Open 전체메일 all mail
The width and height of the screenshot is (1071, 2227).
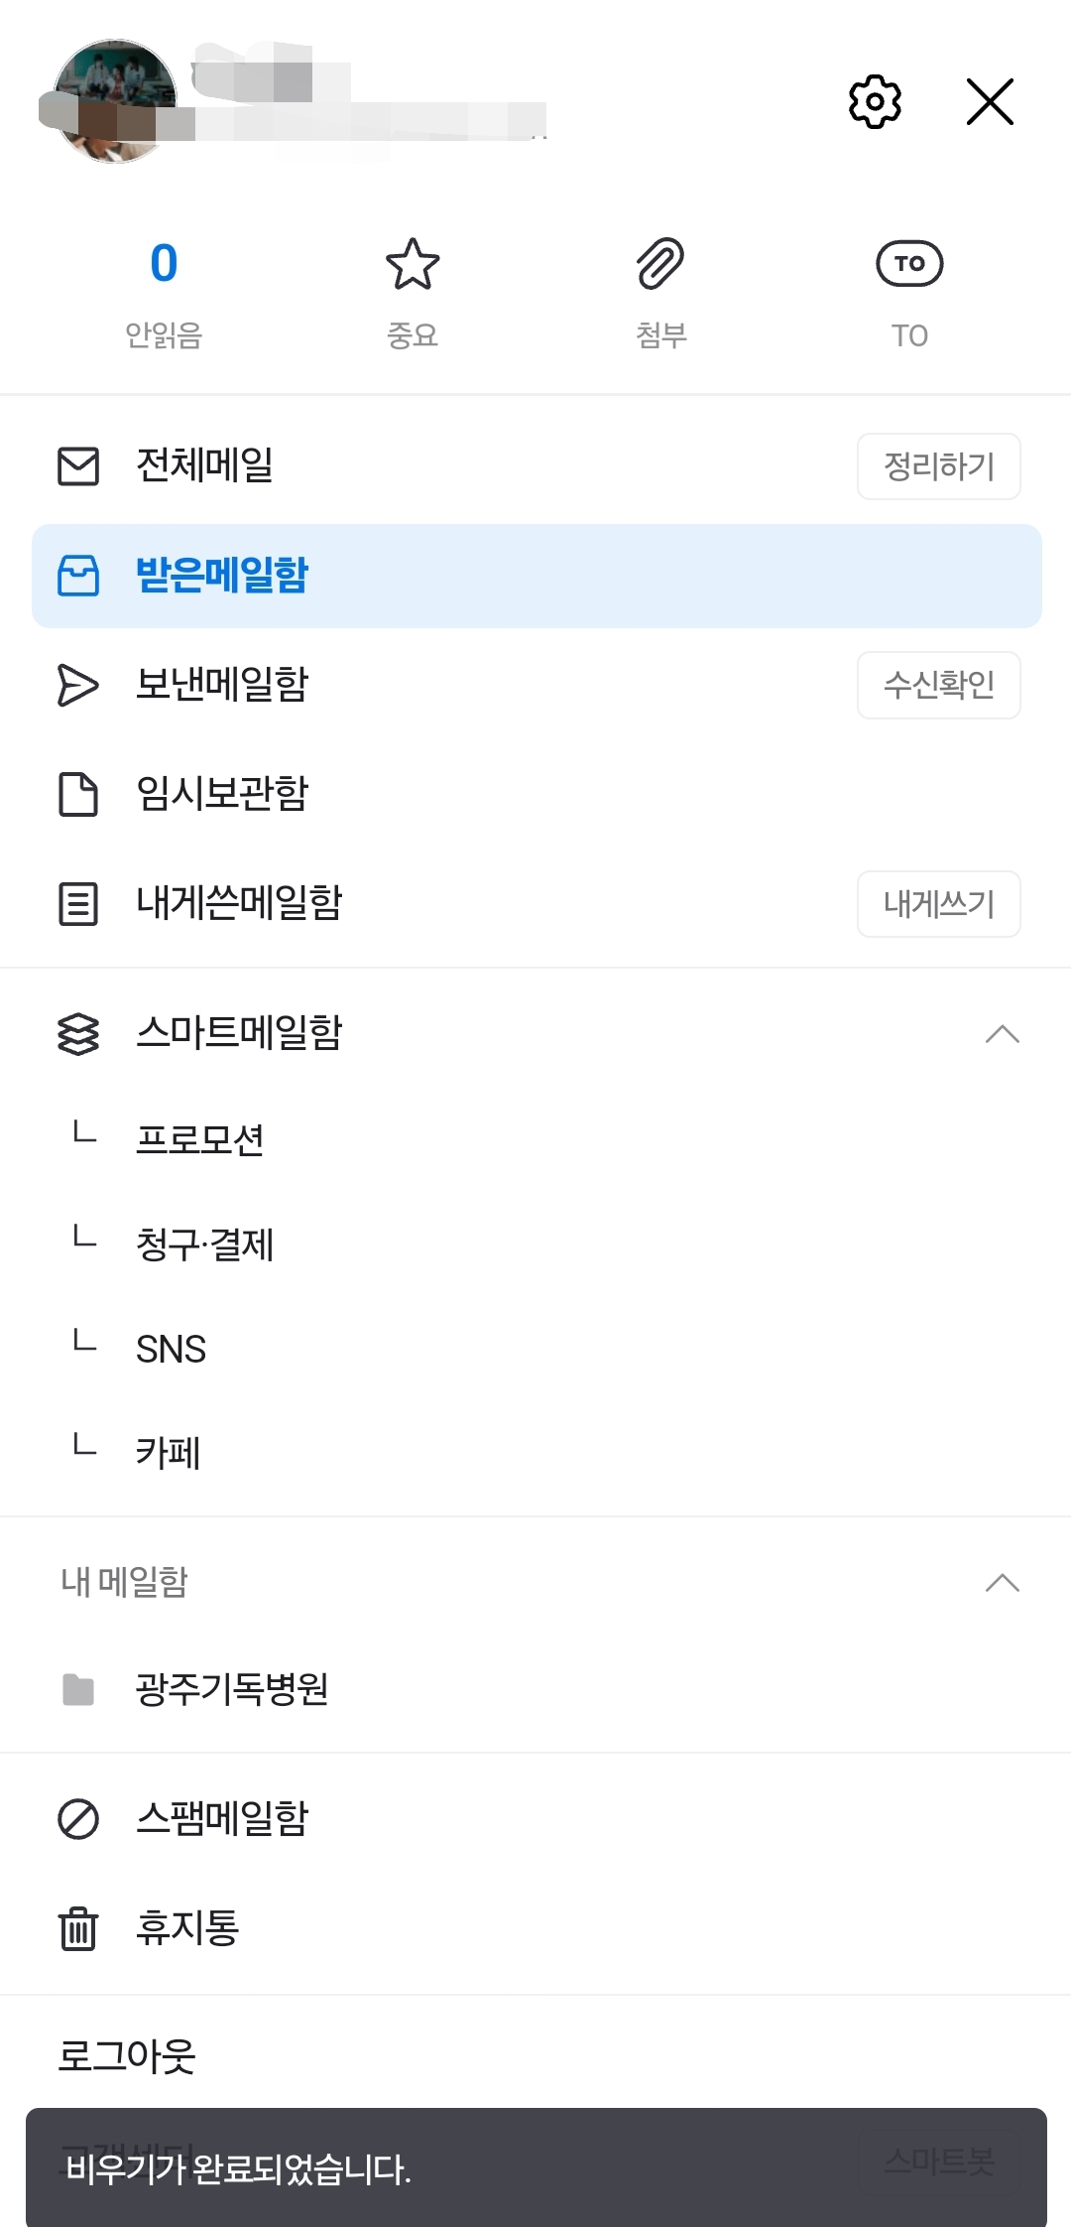click(x=204, y=465)
